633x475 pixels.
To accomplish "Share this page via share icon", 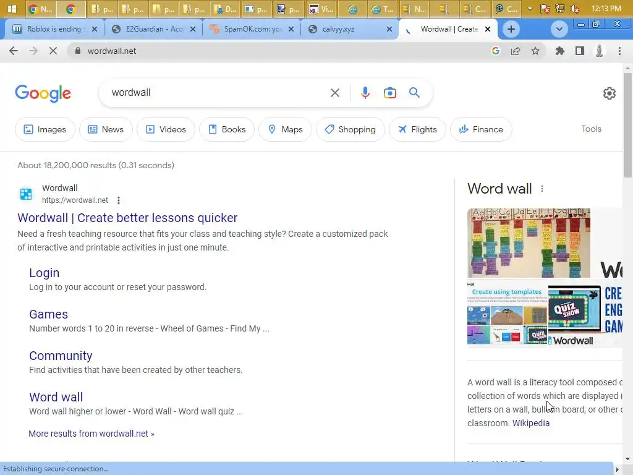I will pos(516,51).
